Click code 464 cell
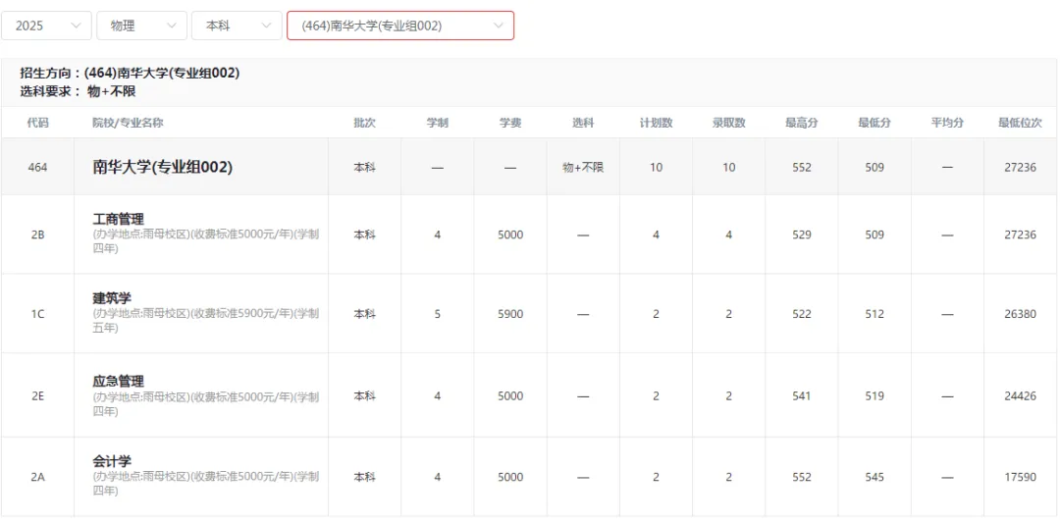The image size is (1060, 522). pyautogui.click(x=38, y=168)
